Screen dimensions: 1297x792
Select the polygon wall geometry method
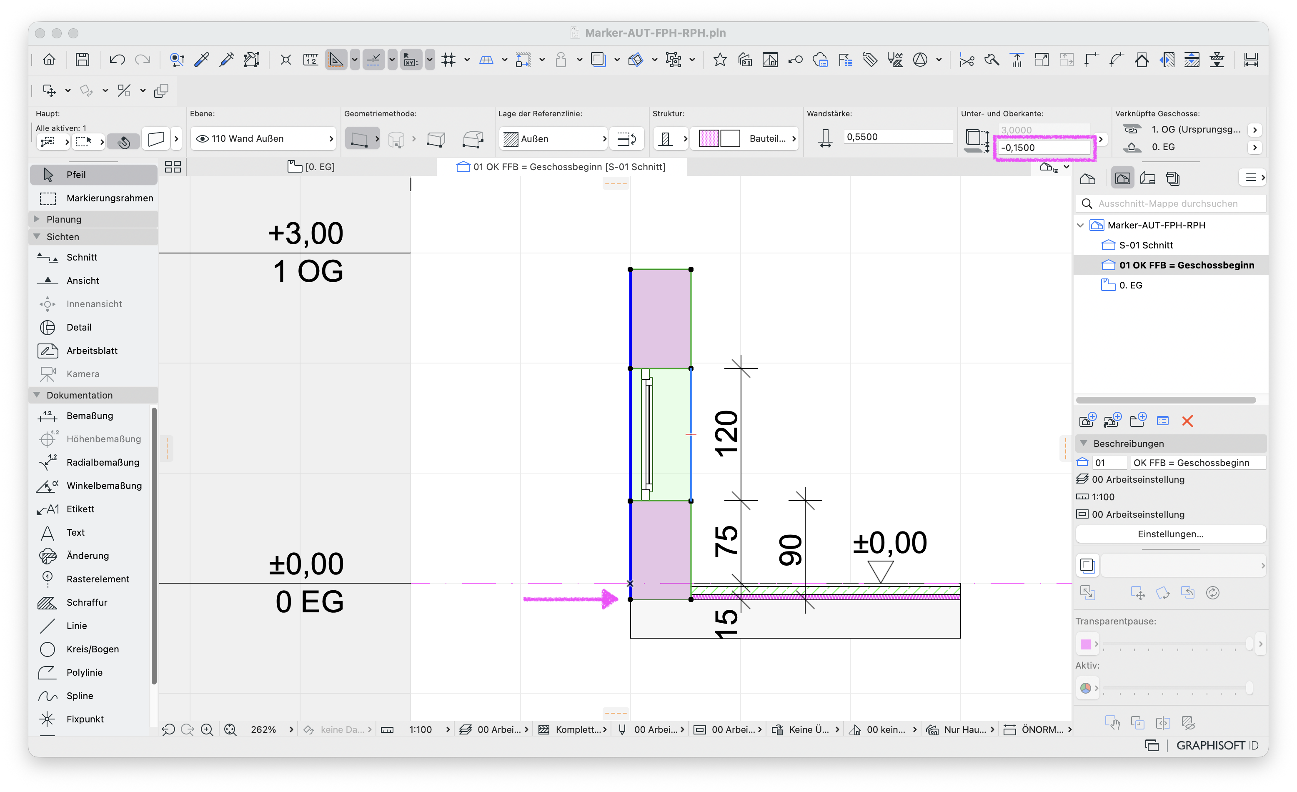[x=473, y=139]
